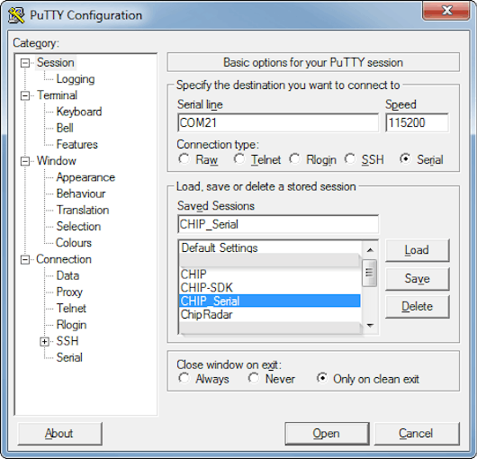Collapse the Terminal category node

pyautogui.click(x=25, y=95)
